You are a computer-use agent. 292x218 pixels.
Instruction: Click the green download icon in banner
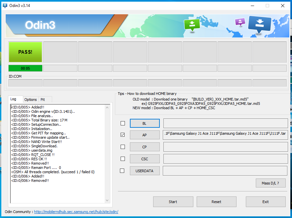192,25
